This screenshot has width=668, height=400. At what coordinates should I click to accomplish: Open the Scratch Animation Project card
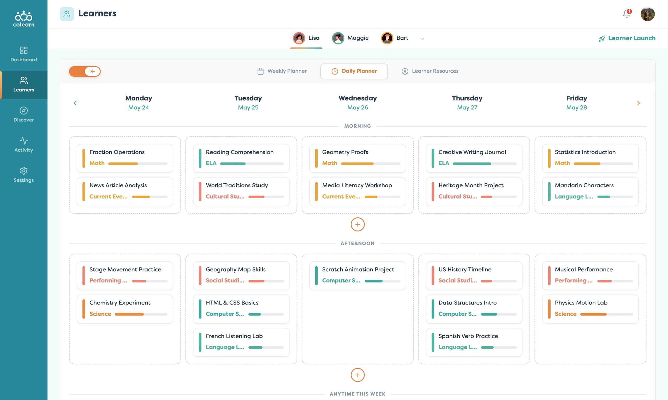click(357, 276)
